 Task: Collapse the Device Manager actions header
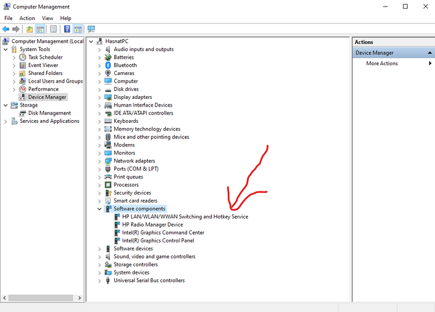430,53
